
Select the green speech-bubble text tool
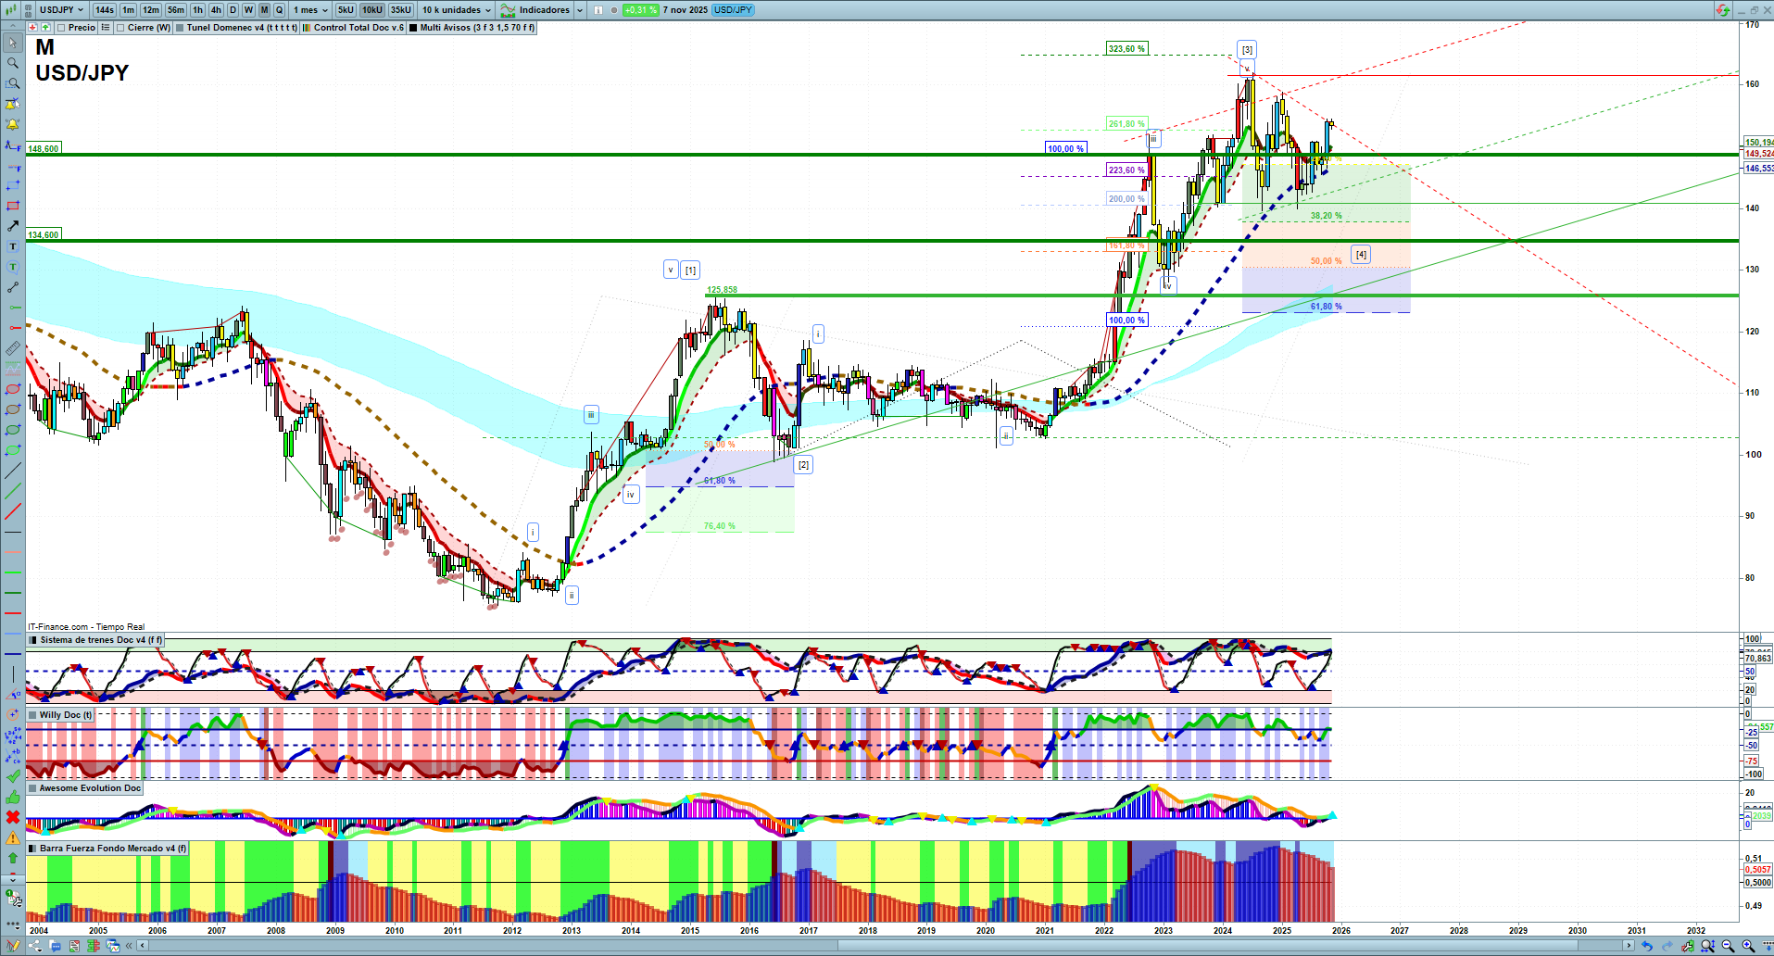pos(13,267)
